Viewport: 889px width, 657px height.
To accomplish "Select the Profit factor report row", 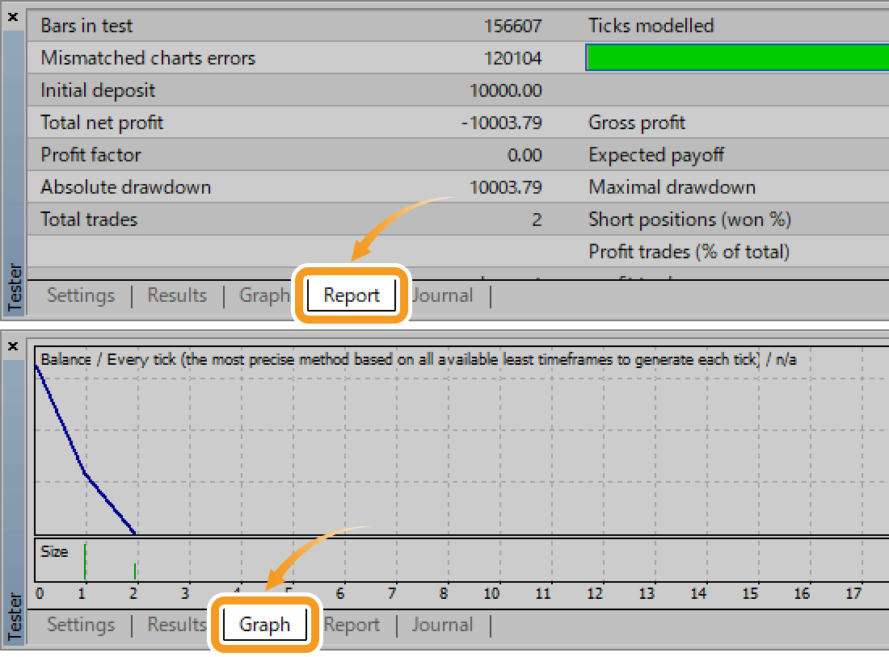I will pyautogui.click(x=242, y=154).
